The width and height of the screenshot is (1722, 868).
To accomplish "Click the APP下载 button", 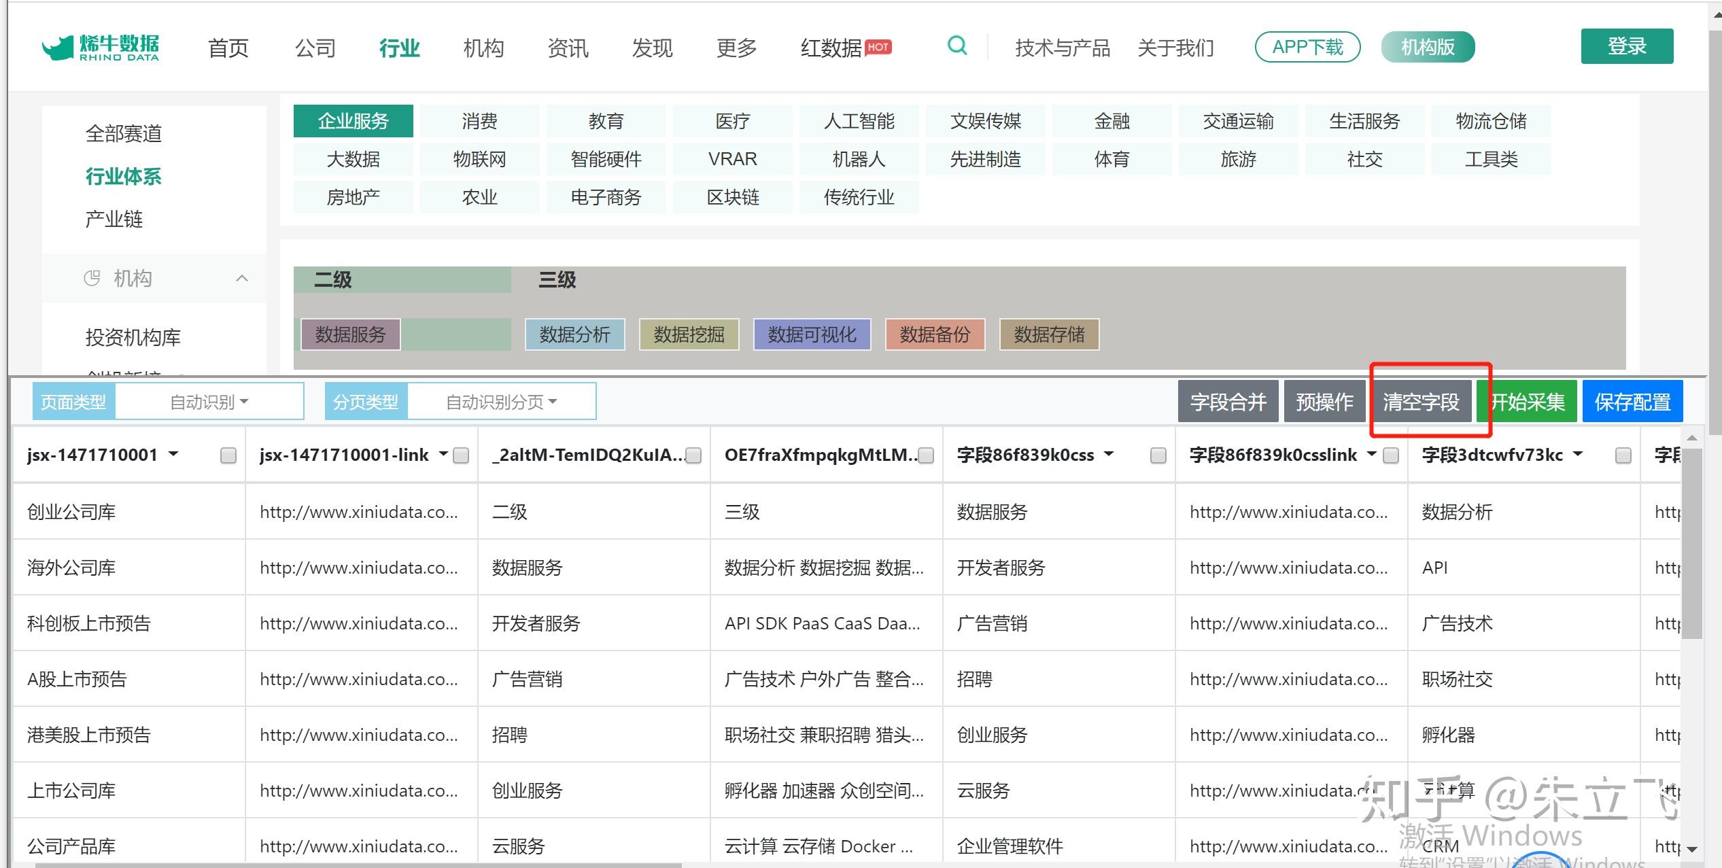I will click(x=1307, y=47).
